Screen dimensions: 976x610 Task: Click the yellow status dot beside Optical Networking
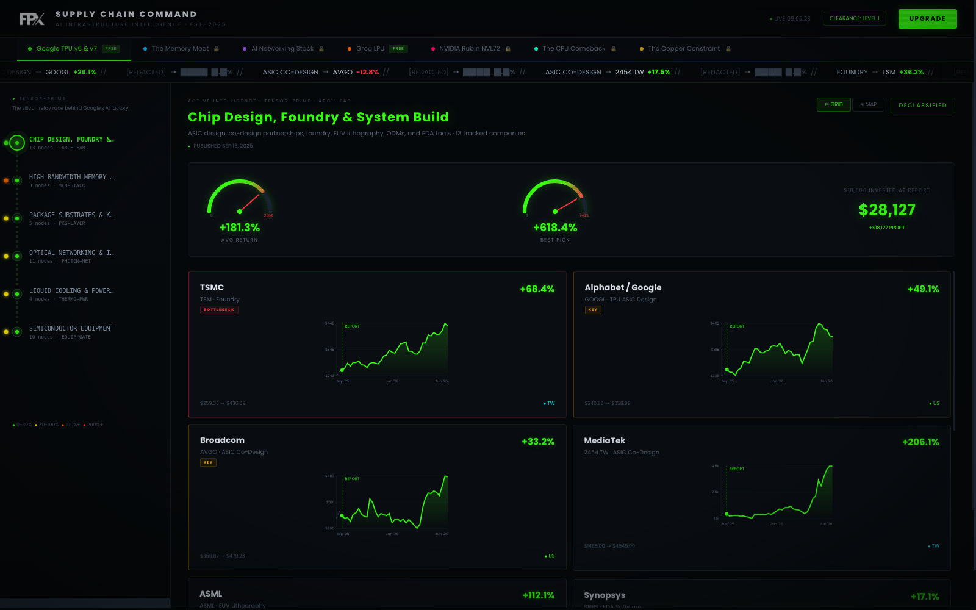click(6, 256)
